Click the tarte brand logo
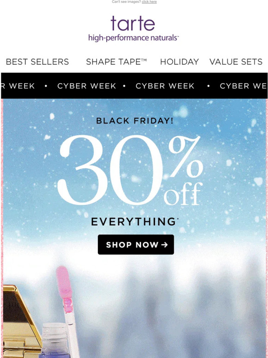The width and height of the screenshot is (268, 358). 133,23
